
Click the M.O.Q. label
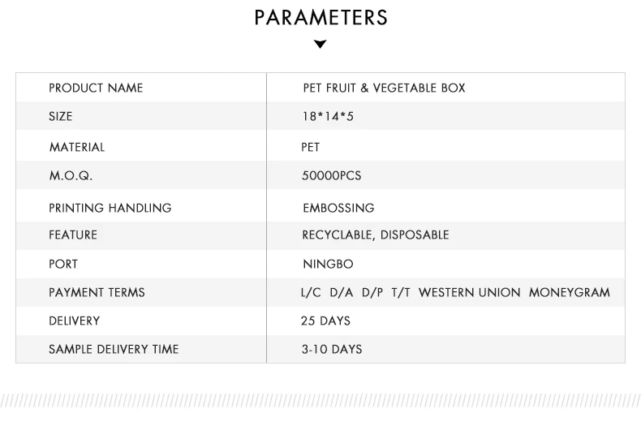(71, 176)
